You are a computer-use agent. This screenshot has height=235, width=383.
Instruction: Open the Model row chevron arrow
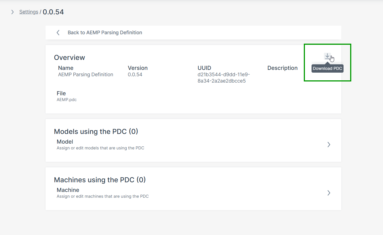pyautogui.click(x=329, y=144)
